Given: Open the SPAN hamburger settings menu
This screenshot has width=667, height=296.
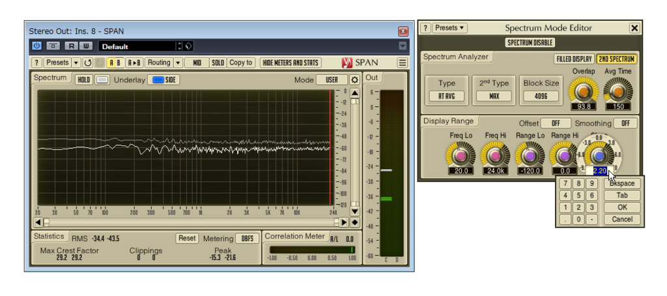Looking at the screenshot, I should tap(402, 63).
